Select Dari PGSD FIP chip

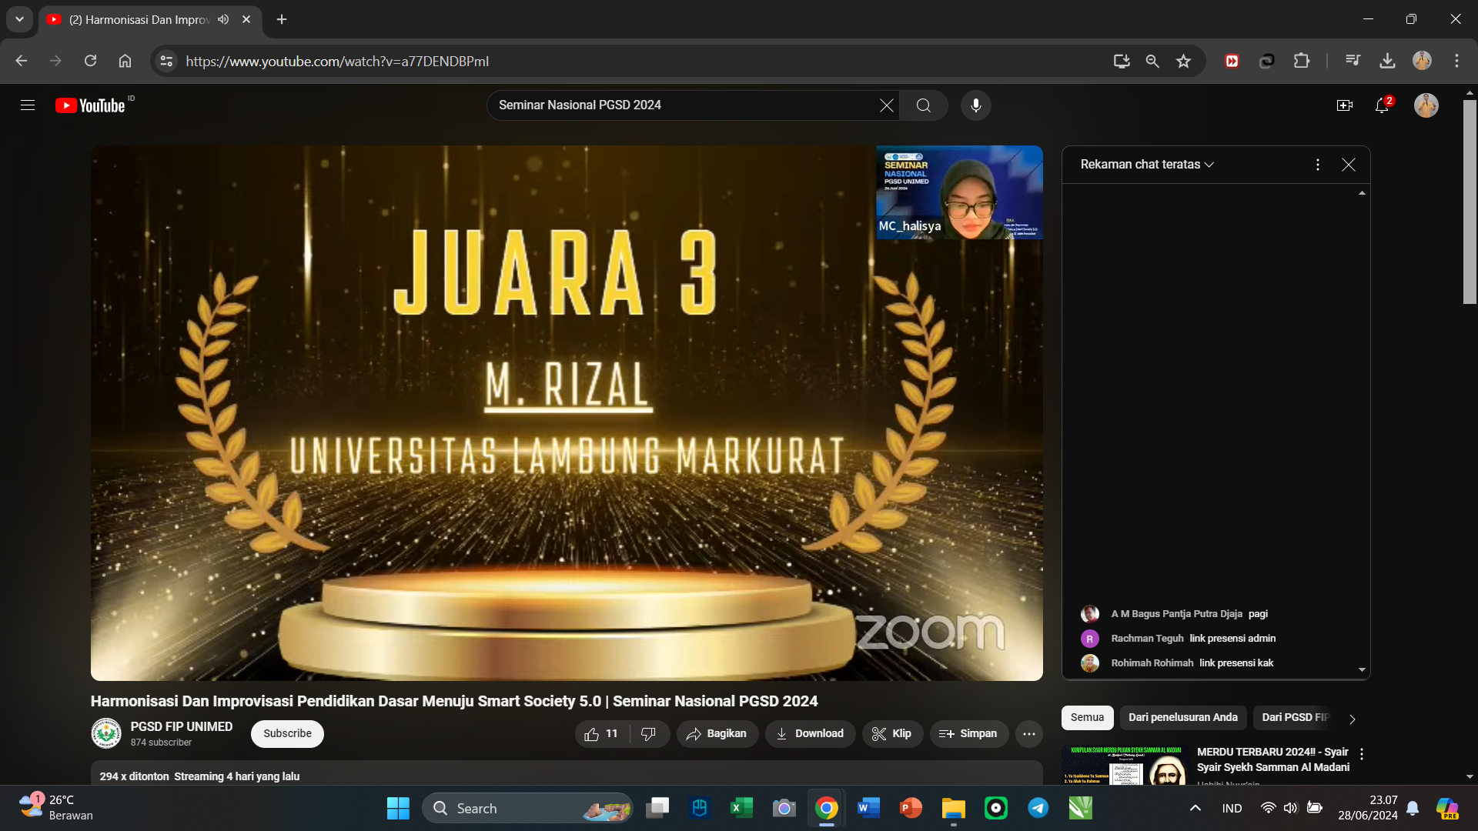(1295, 718)
